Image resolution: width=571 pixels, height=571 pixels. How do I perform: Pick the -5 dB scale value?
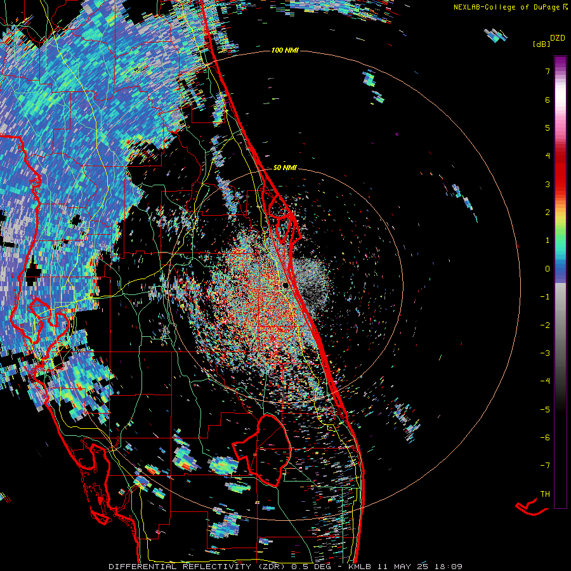pyautogui.click(x=545, y=409)
